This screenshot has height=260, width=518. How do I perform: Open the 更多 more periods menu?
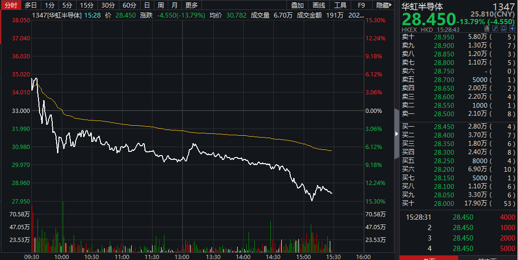click(x=191, y=5)
